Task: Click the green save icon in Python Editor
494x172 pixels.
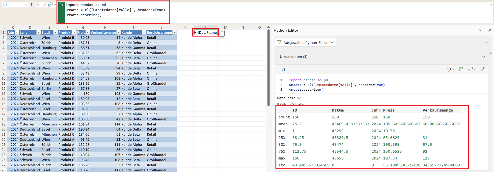Action: pos(461,69)
